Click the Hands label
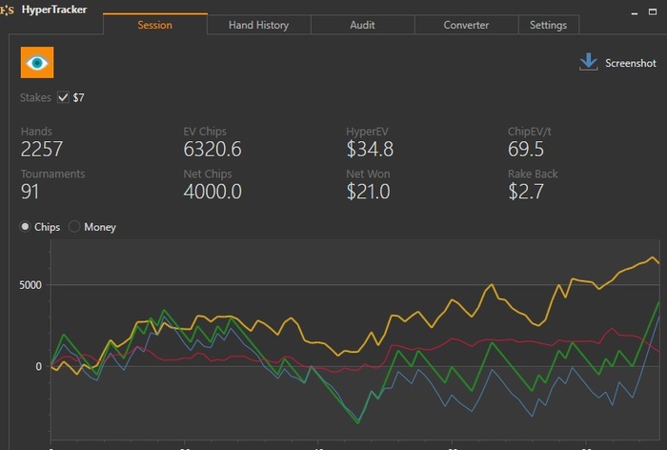 pyautogui.click(x=36, y=132)
